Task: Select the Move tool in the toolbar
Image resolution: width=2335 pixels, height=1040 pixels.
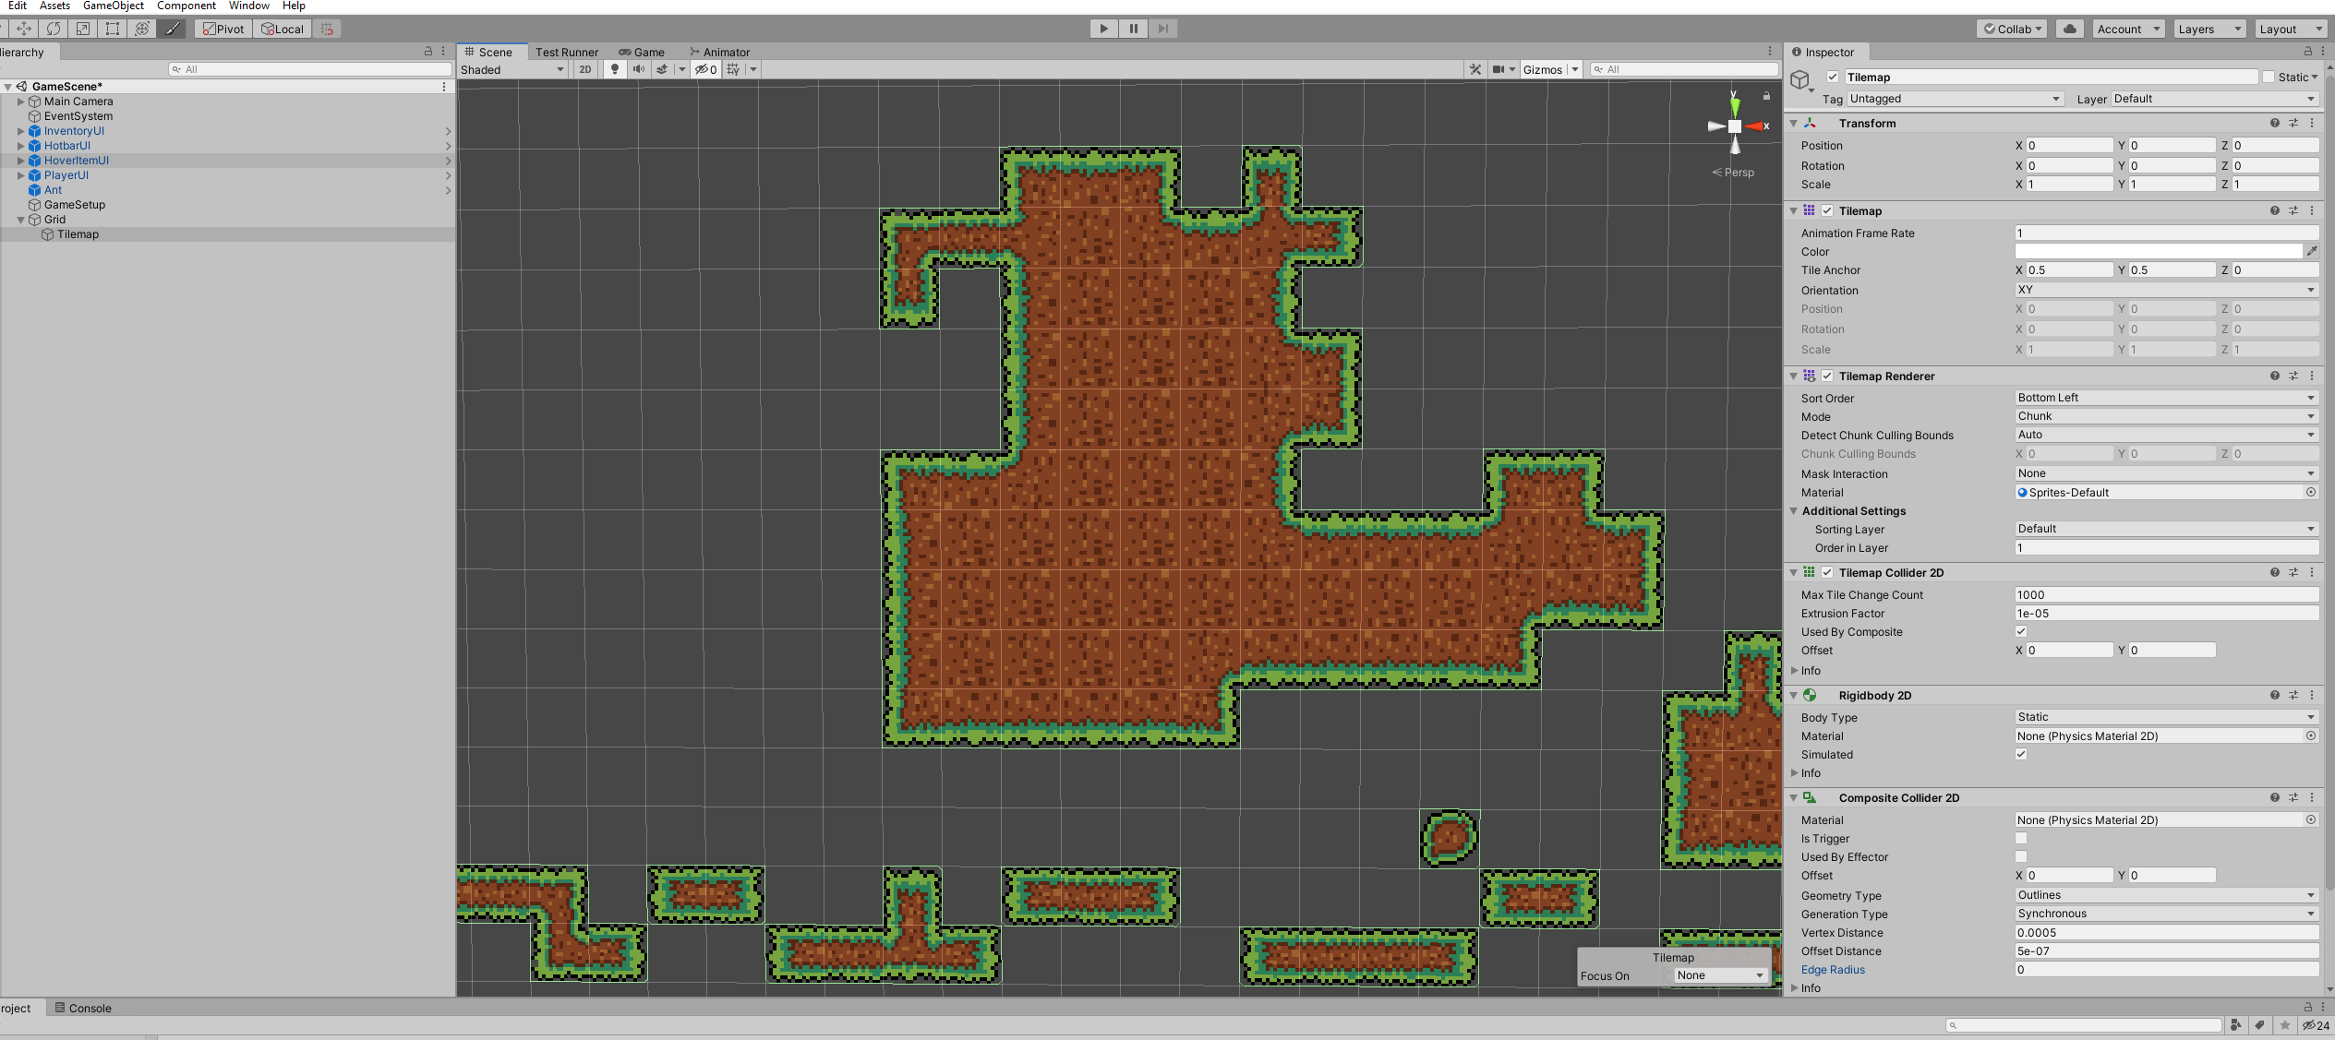Action: pos(24,29)
